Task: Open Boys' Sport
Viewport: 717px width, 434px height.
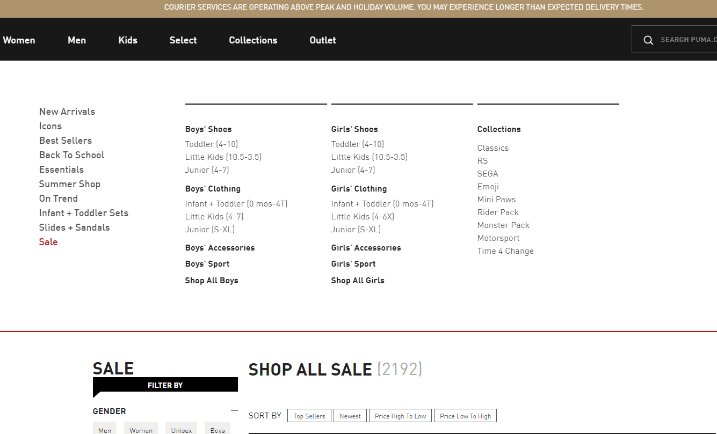Action: [x=207, y=264]
